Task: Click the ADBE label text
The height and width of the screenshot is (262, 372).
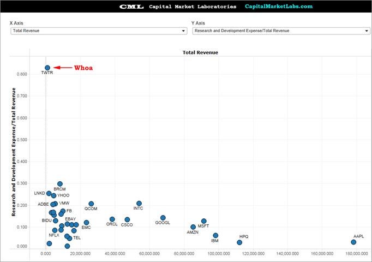Action: coord(43,204)
